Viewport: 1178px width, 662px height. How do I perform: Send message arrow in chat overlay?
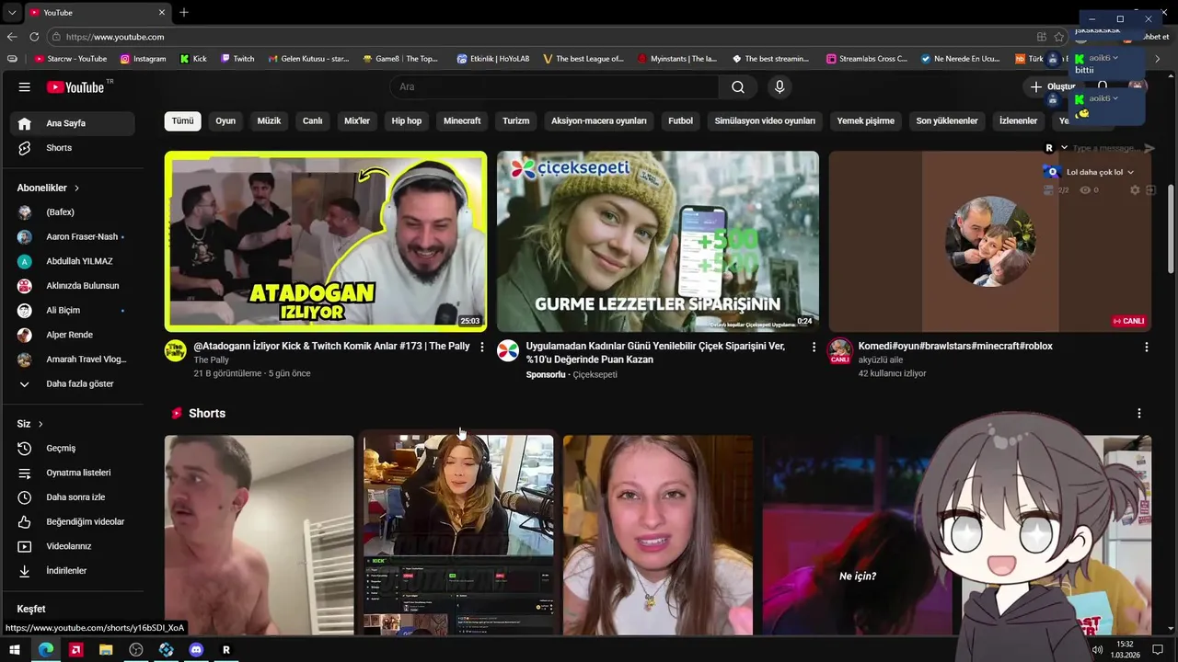click(x=1149, y=148)
